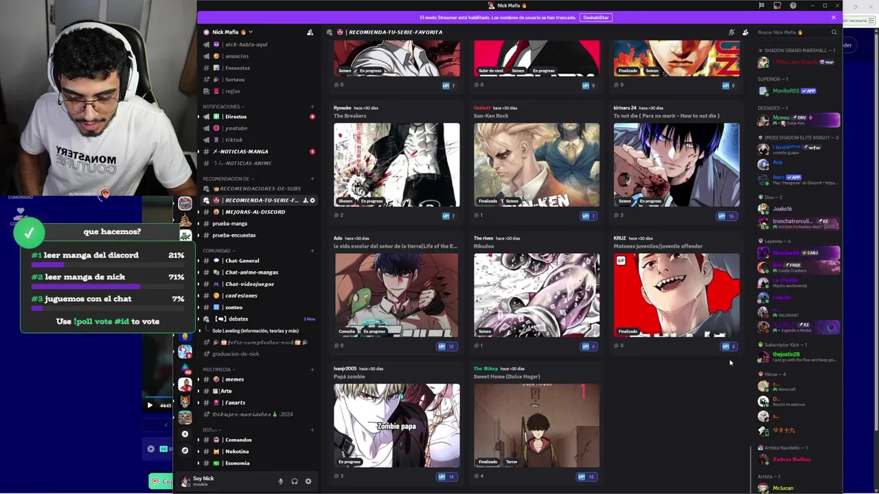Viewport: 879px width, 494px height.
Task: Collapse the NOTIFICACIONES category
Action: click(223, 107)
